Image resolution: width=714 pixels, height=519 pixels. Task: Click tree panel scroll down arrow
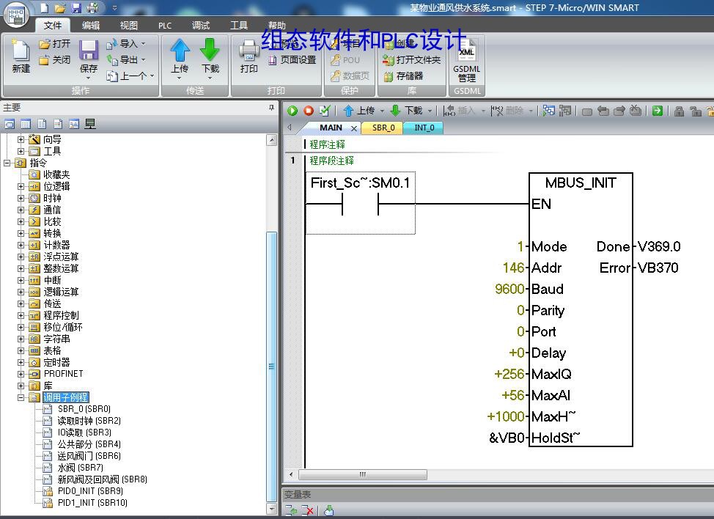point(271,509)
